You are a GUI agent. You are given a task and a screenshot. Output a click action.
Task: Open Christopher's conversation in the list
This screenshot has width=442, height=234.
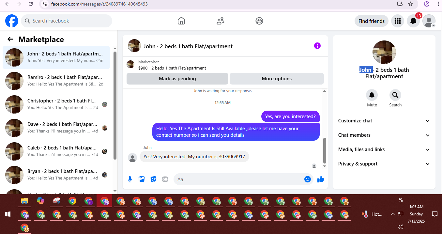click(56, 104)
